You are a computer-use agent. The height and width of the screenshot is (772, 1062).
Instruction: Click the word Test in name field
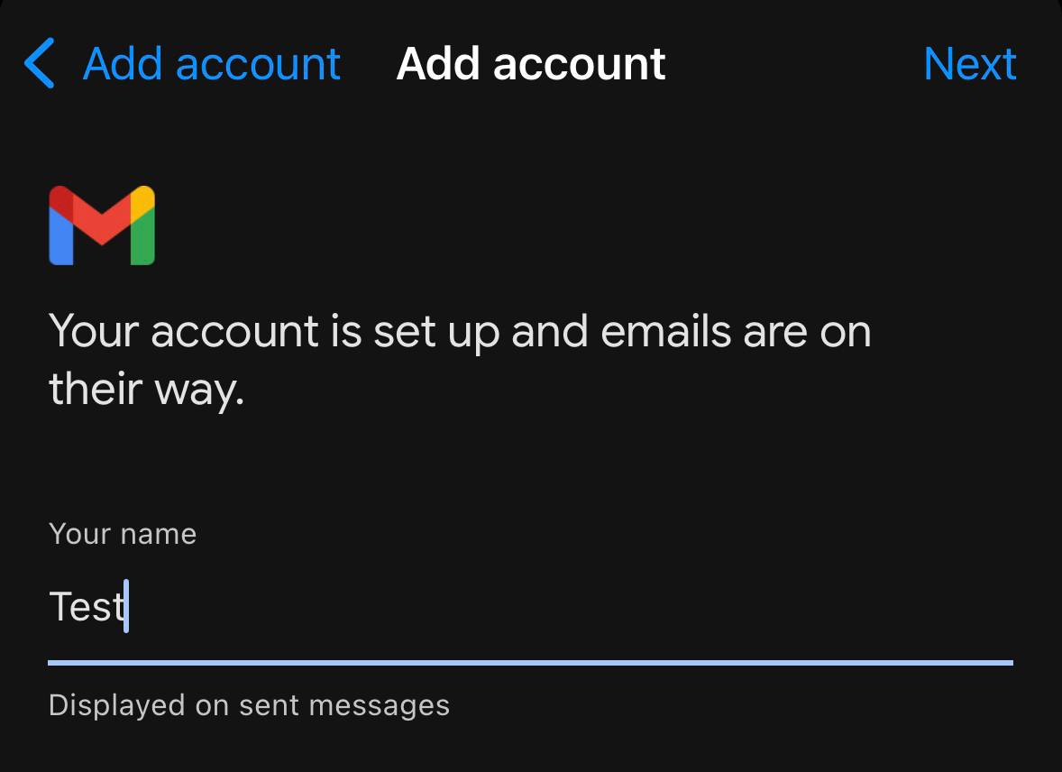coord(87,607)
